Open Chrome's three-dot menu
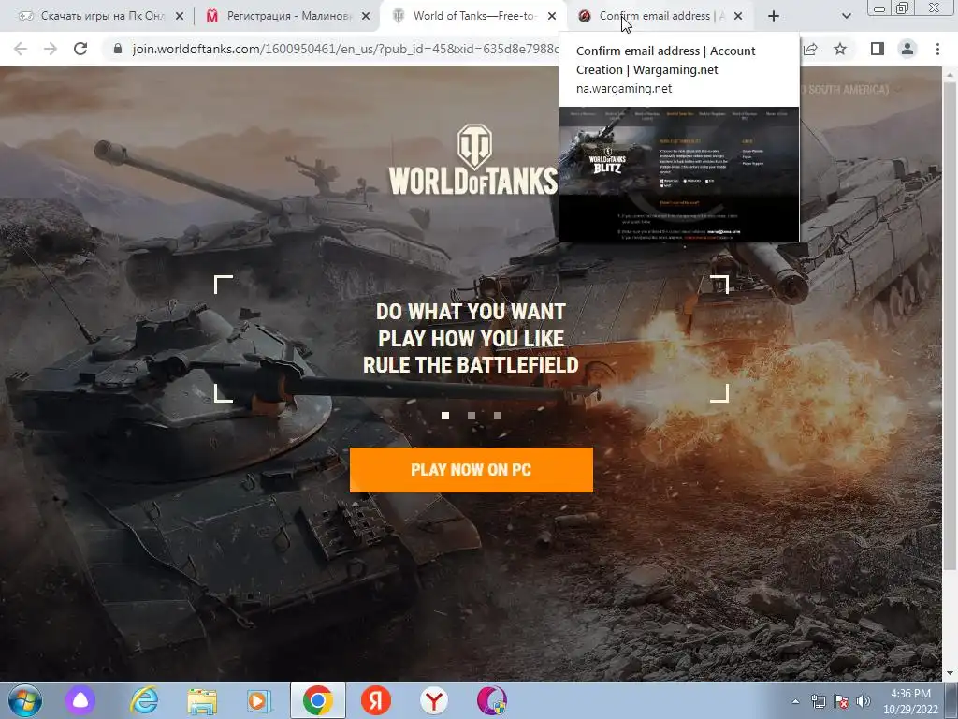This screenshot has width=958, height=719. click(x=937, y=49)
